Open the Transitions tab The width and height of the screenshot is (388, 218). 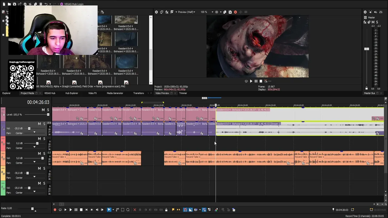139,93
